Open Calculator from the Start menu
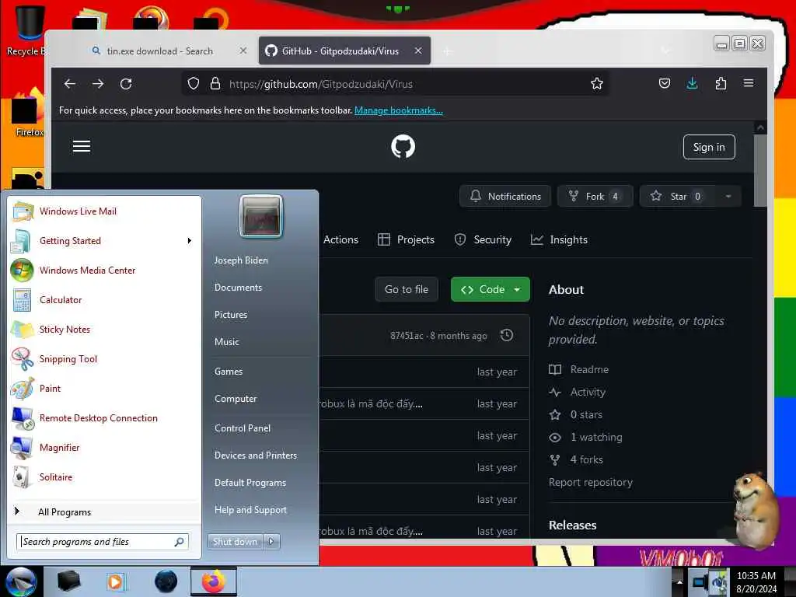Image resolution: width=796 pixels, height=597 pixels. tap(105, 299)
